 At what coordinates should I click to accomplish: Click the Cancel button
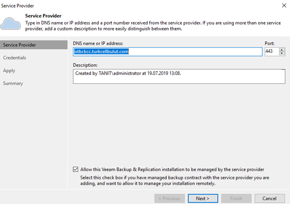[x=270, y=198]
